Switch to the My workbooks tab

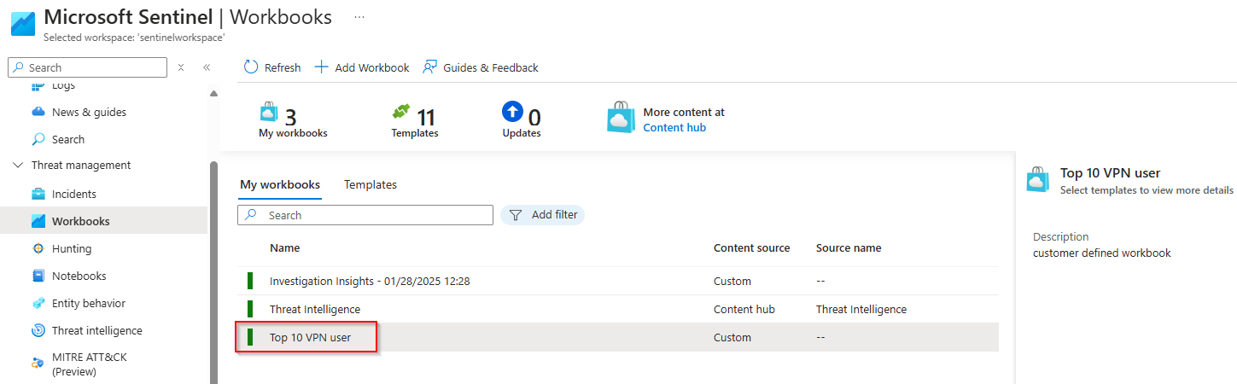click(280, 184)
